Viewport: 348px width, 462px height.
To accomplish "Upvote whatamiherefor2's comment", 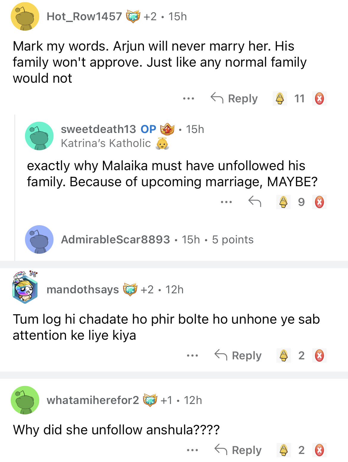I will coord(283,450).
